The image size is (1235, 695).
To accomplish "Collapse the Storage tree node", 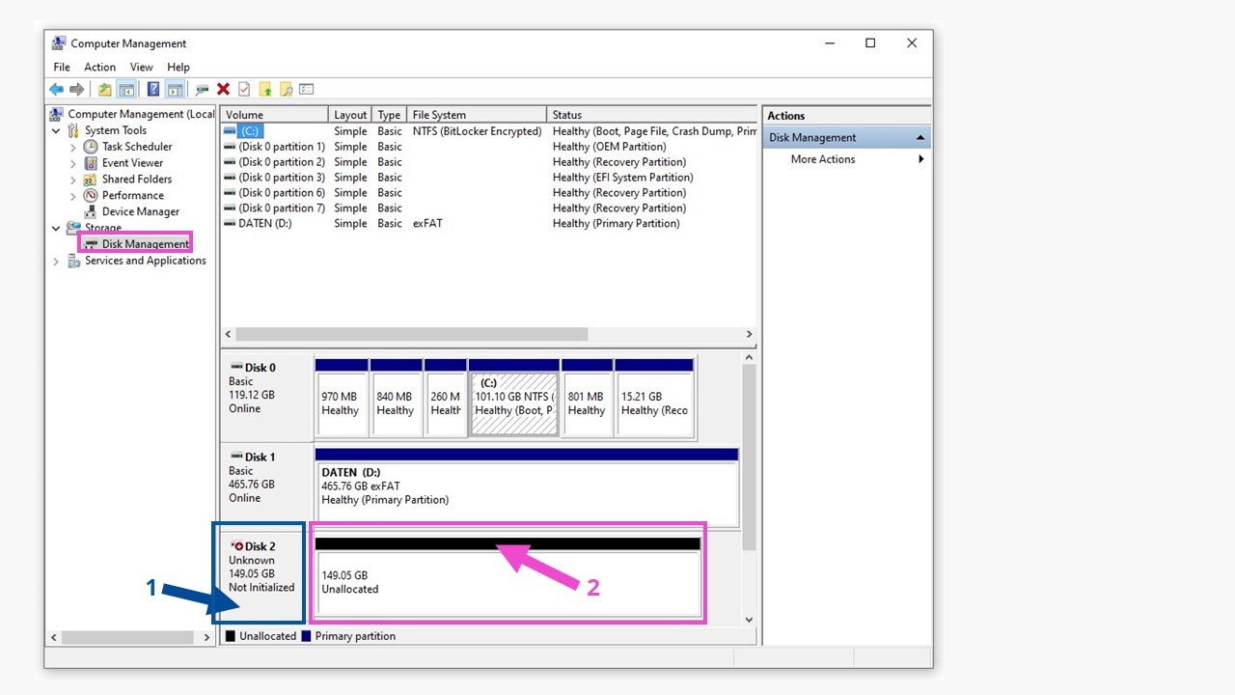I will tap(56, 228).
